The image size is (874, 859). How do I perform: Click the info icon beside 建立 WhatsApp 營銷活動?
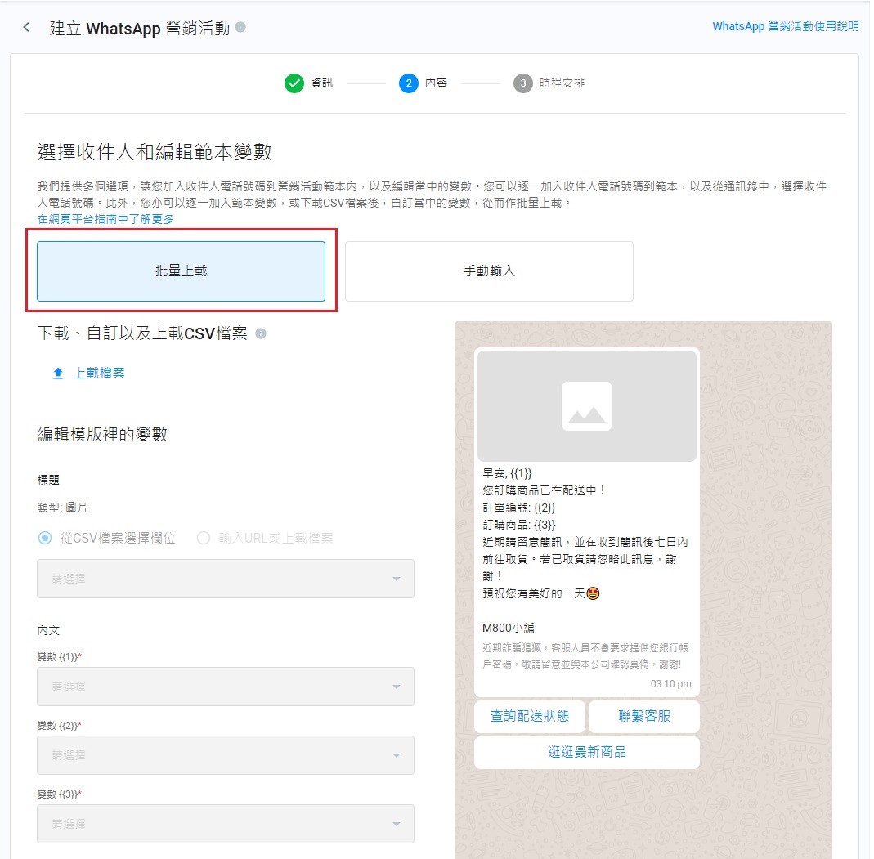coord(240,27)
